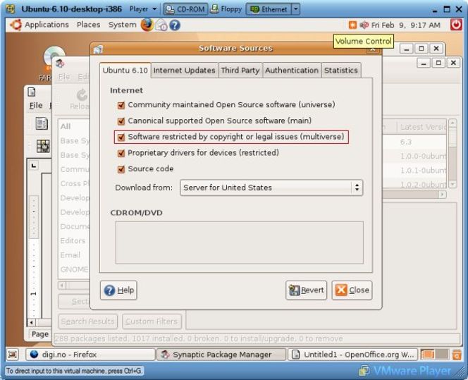Switch to digi.no Firefox in taskbar
This screenshot has height=380, width=468.
click(90, 355)
